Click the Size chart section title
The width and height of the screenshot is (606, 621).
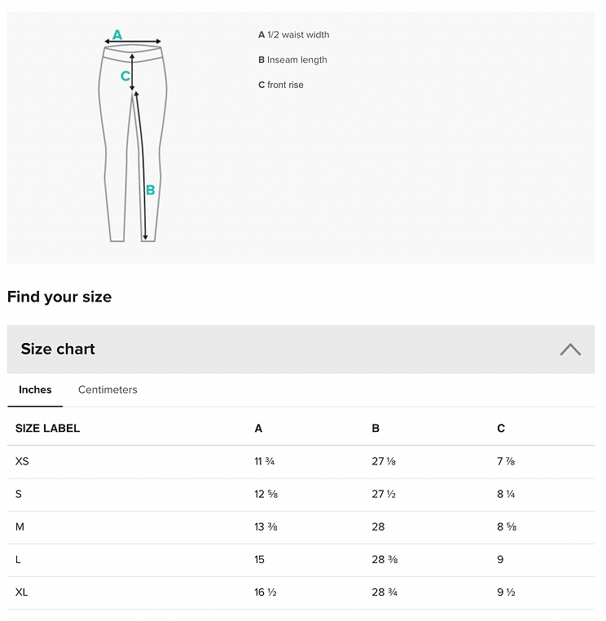click(x=58, y=349)
